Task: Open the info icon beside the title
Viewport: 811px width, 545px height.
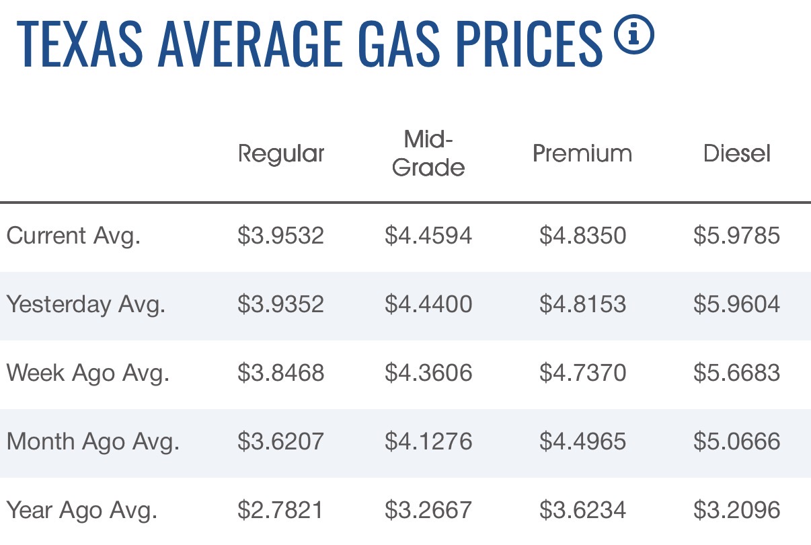Action: point(634,35)
